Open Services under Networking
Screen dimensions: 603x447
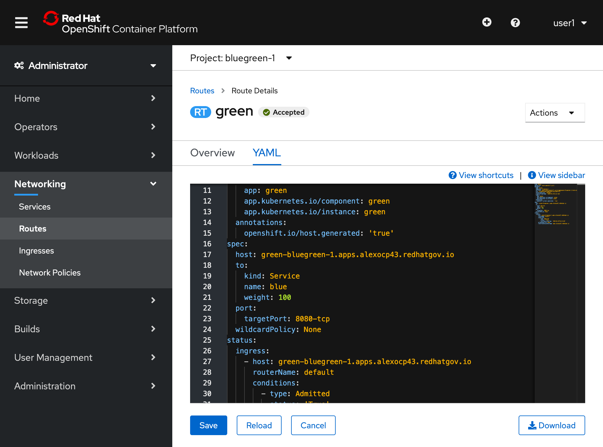coord(86,207)
